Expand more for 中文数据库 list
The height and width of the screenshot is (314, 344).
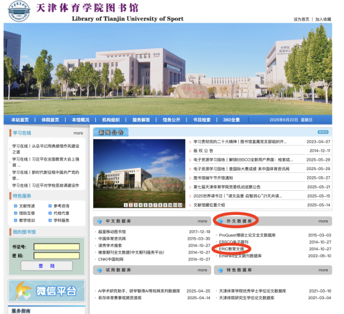[203, 221]
